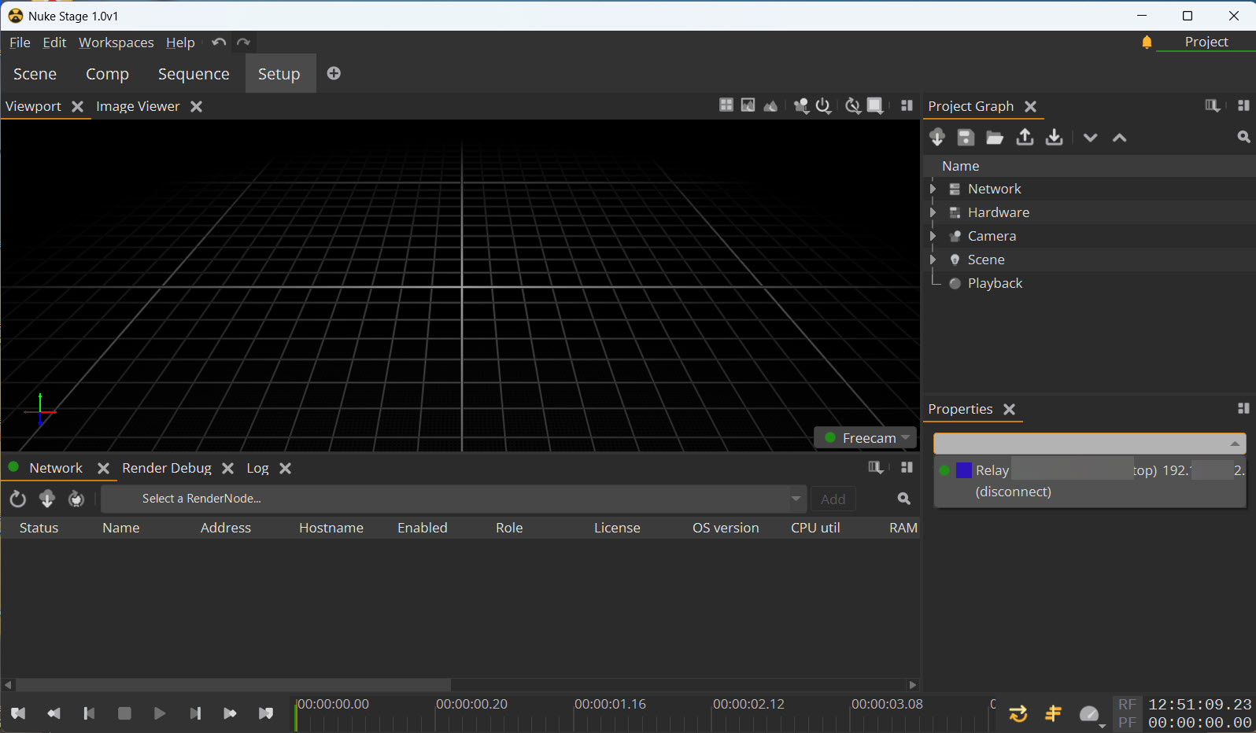
Task: Open the Freecam camera dropdown
Action: pos(866,438)
